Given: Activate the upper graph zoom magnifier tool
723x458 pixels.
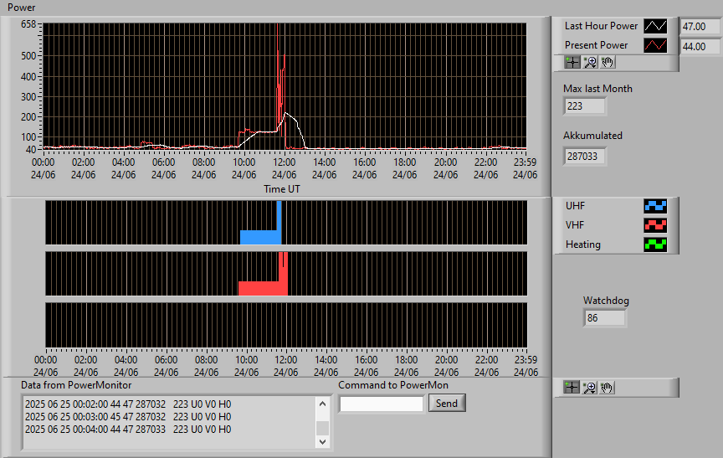Looking at the screenshot, I should [x=590, y=62].
